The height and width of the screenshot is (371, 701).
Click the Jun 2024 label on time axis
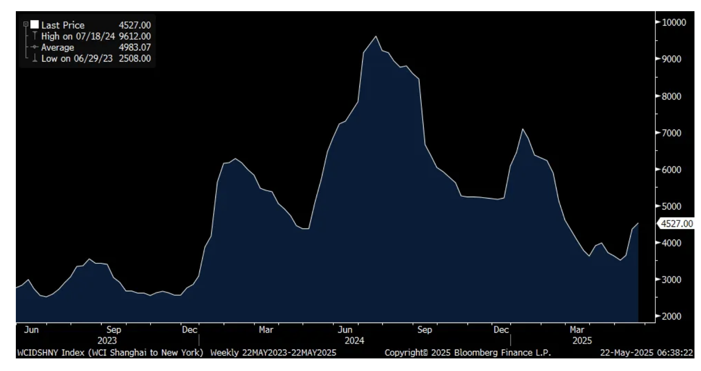coord(344,330)
